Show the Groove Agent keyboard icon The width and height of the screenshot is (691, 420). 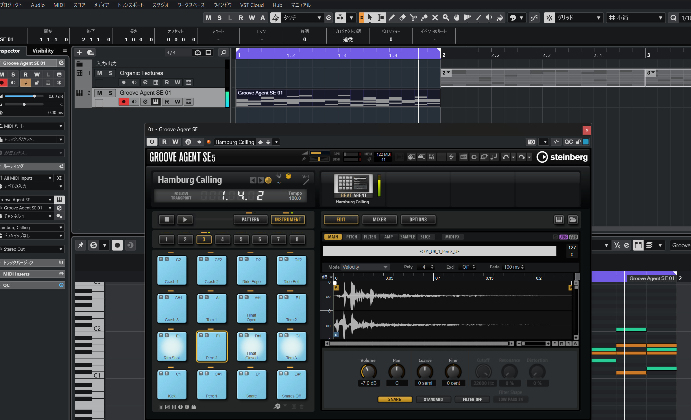pyautogui.click(x=559, y=220)
